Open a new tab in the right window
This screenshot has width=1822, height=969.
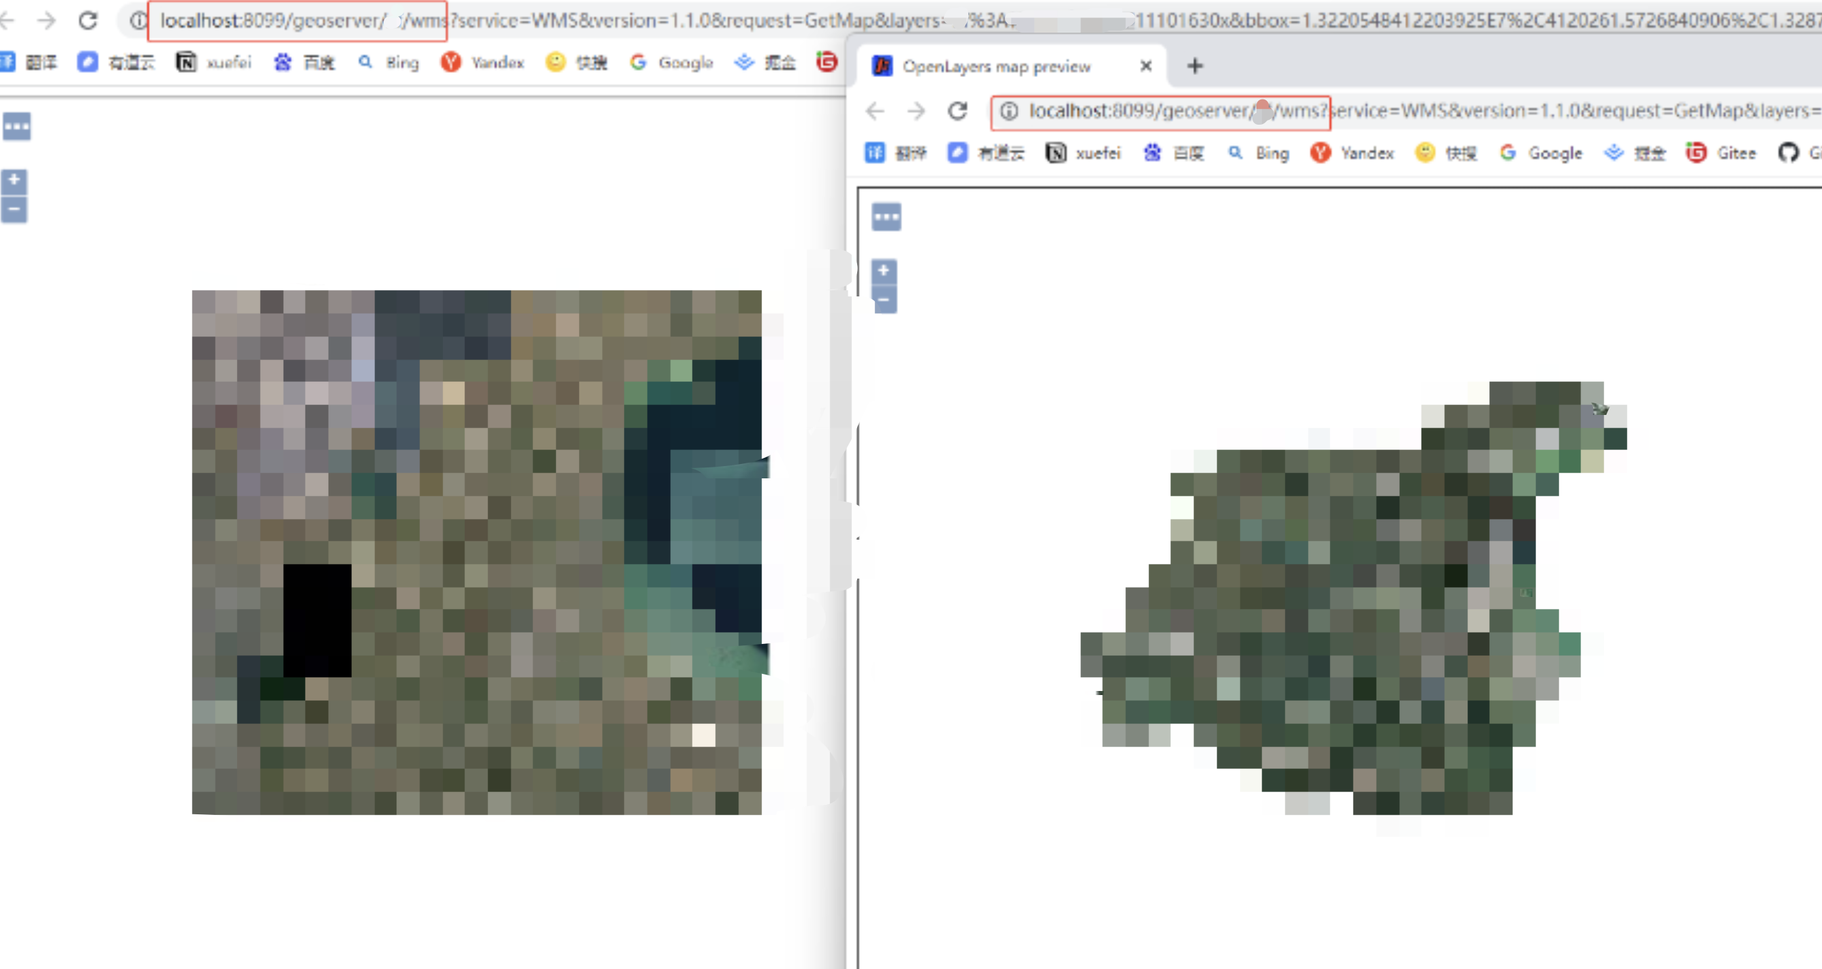tap(1194, 66)
